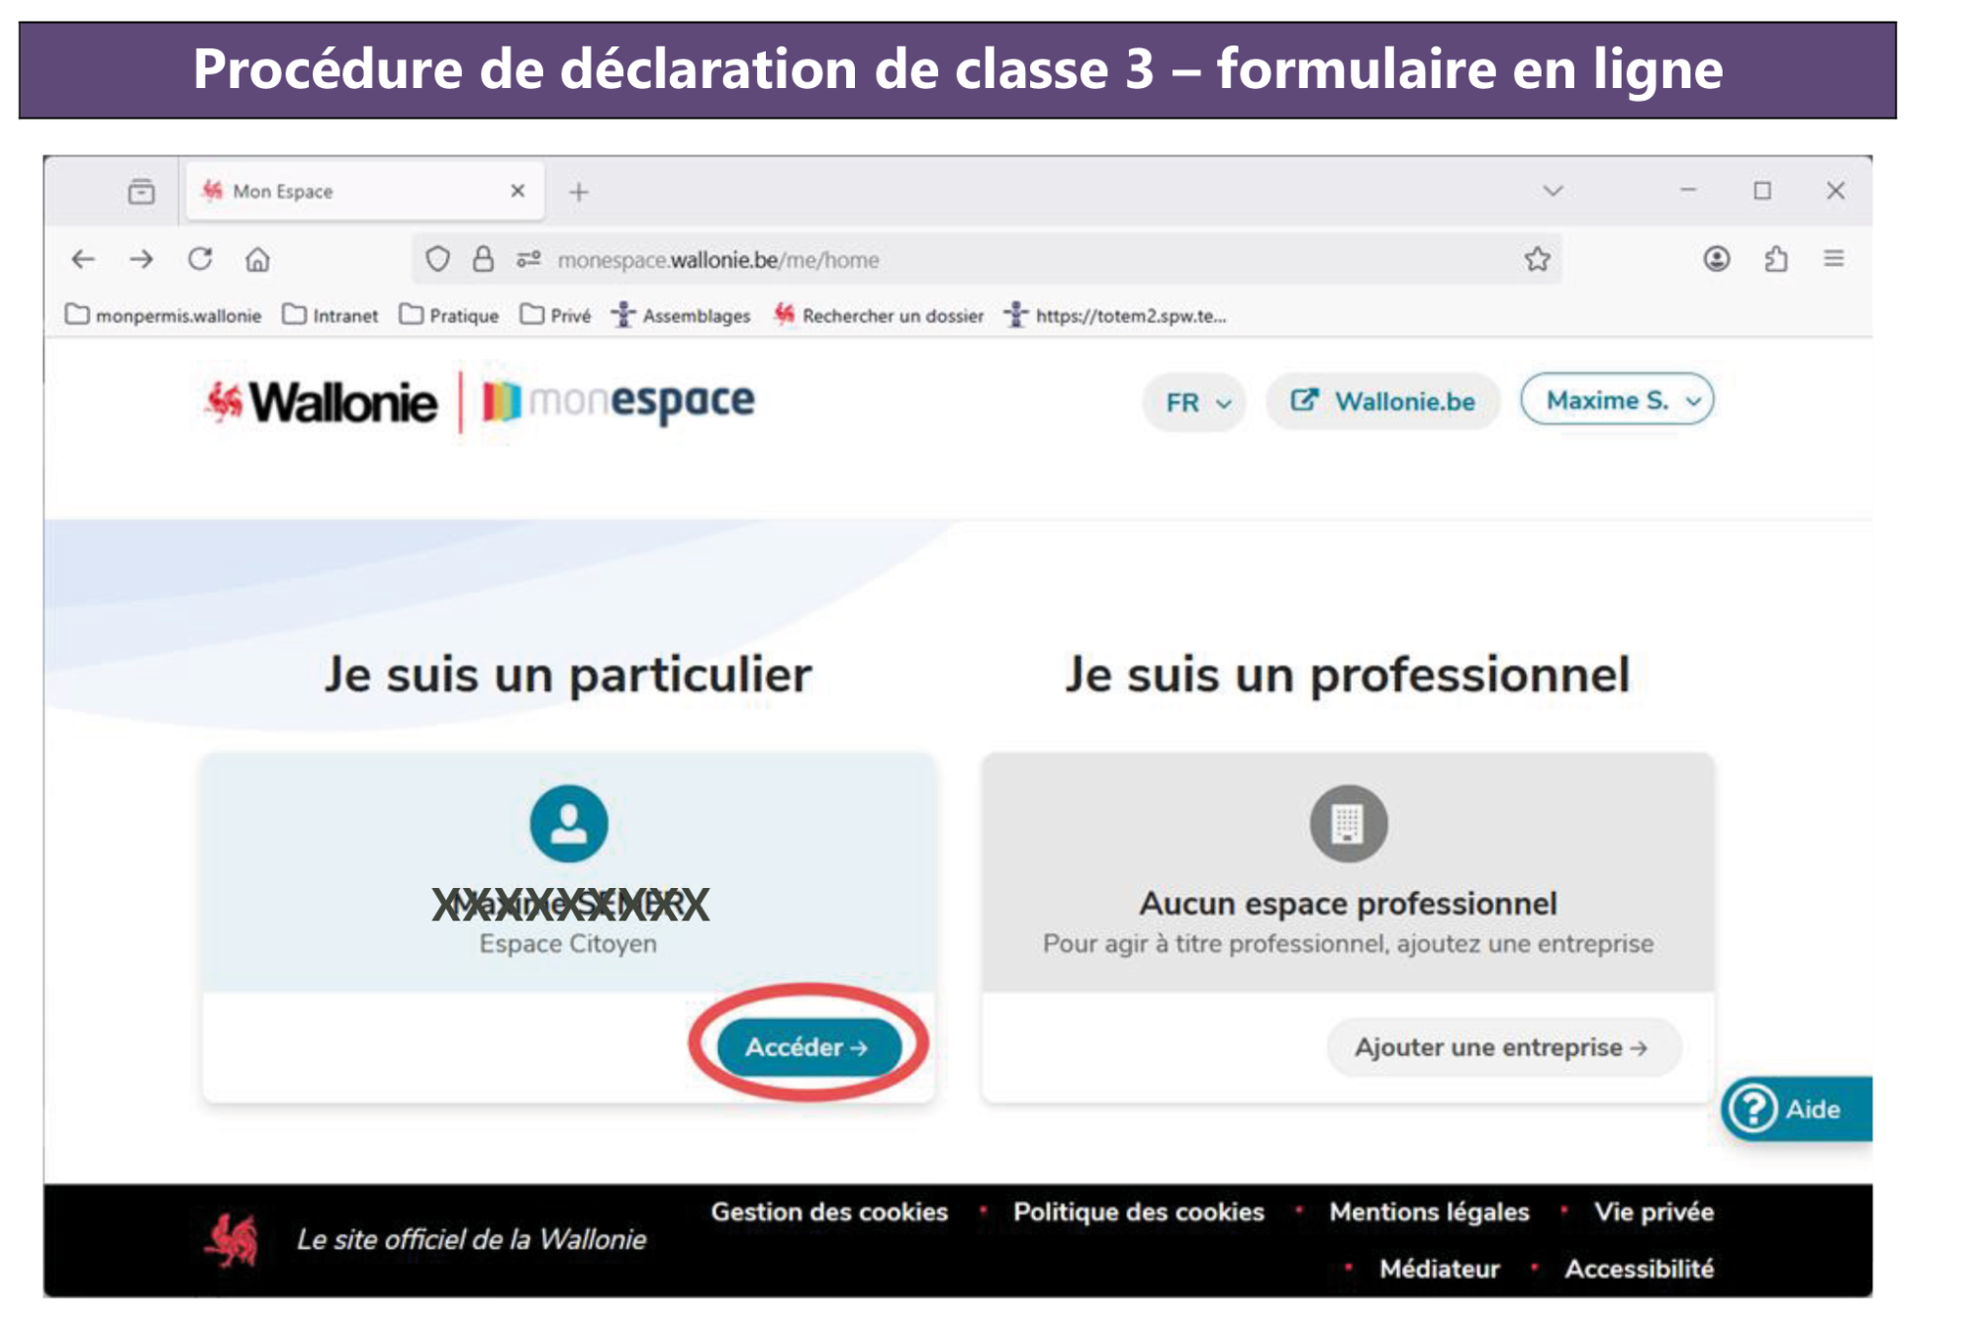Open the Firefox account profile icon
The image size is (1979, 1331).
point(1717,259)
